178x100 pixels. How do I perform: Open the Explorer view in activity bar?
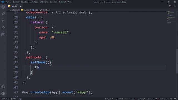click(x=3, y=7)
